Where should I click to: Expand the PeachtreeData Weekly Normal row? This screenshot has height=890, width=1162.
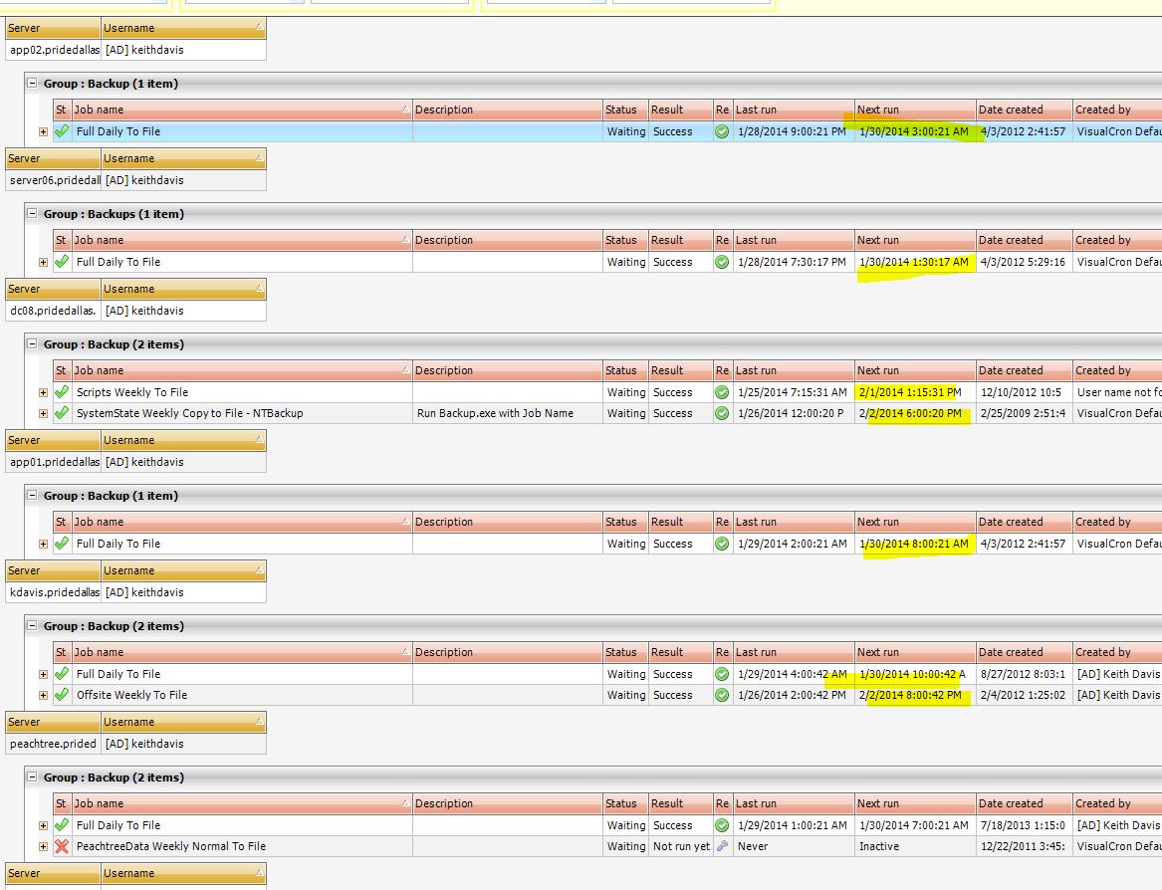[43, 846]
